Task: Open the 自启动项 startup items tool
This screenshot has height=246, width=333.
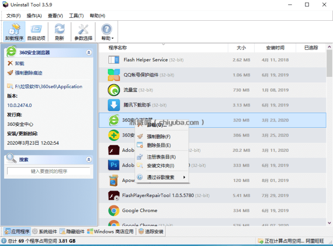Action: point(36,32)
